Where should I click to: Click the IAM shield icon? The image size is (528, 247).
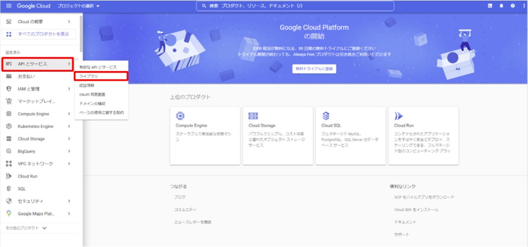point(9,89)
